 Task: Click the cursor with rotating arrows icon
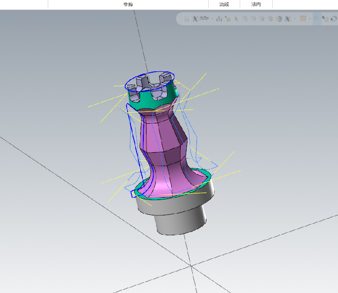pyautogui.click(x=334, y=19)
